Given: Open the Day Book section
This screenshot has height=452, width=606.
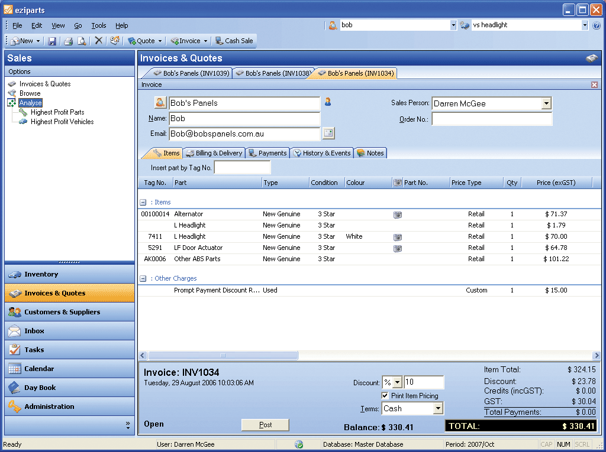Looking at the screenshot, I should 70,388.
